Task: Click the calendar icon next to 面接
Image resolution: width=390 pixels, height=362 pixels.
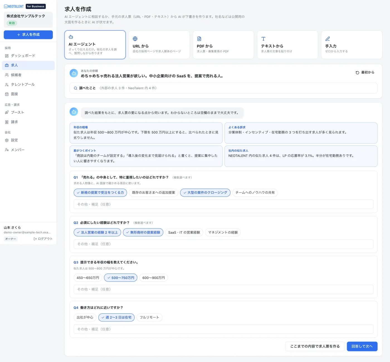Action: 7,94
